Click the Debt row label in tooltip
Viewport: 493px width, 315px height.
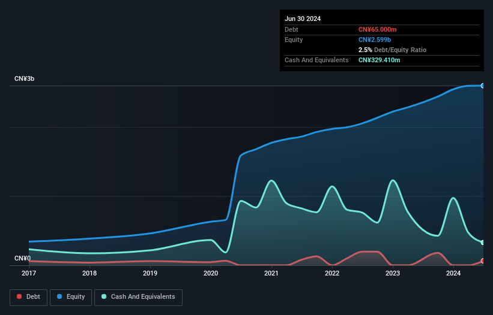(291, 29)
